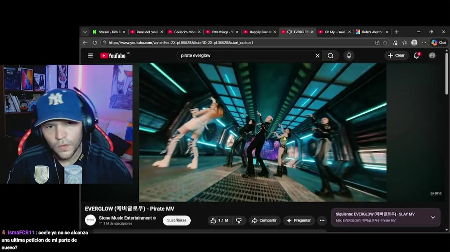Click the Crear button
The width and height of the screenshot is (450, 252).
click(396, 55)
